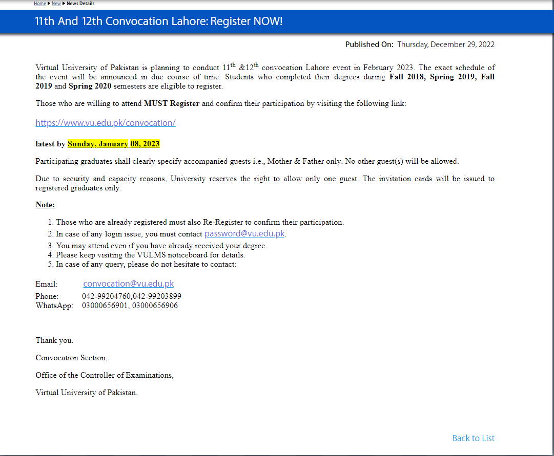Select note 3 'You may attend even if...'
This screenshot has width=554, height=456.
tap(161, 246)
